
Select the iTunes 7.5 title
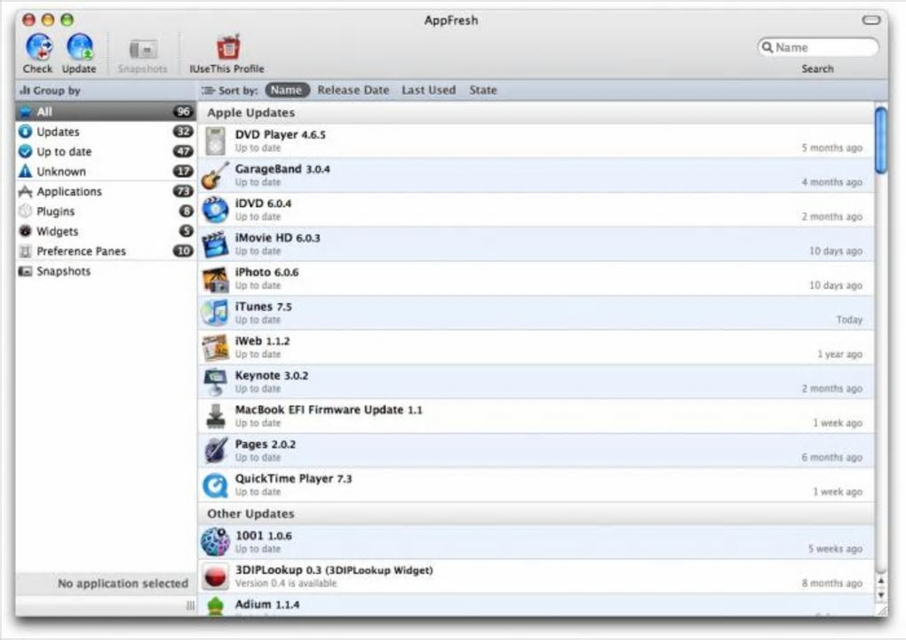264,307
